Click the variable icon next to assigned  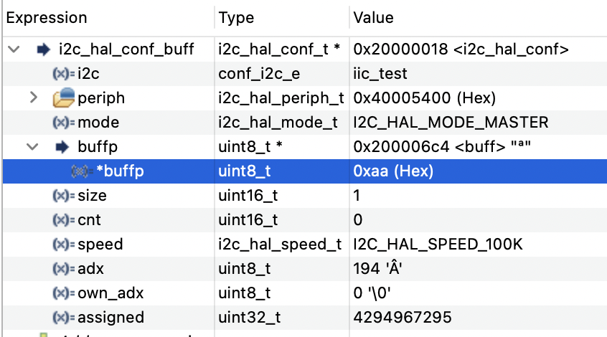[x=64, y=318]
